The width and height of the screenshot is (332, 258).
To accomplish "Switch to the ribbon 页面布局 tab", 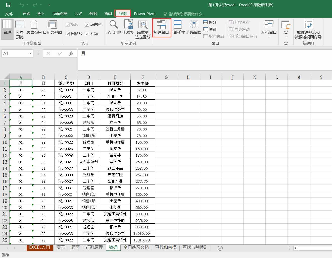I will [60, 14].
